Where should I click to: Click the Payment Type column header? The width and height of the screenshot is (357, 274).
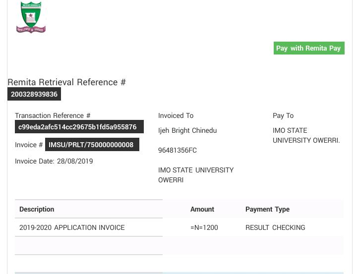pyautogui.click(x=267, y=209)
